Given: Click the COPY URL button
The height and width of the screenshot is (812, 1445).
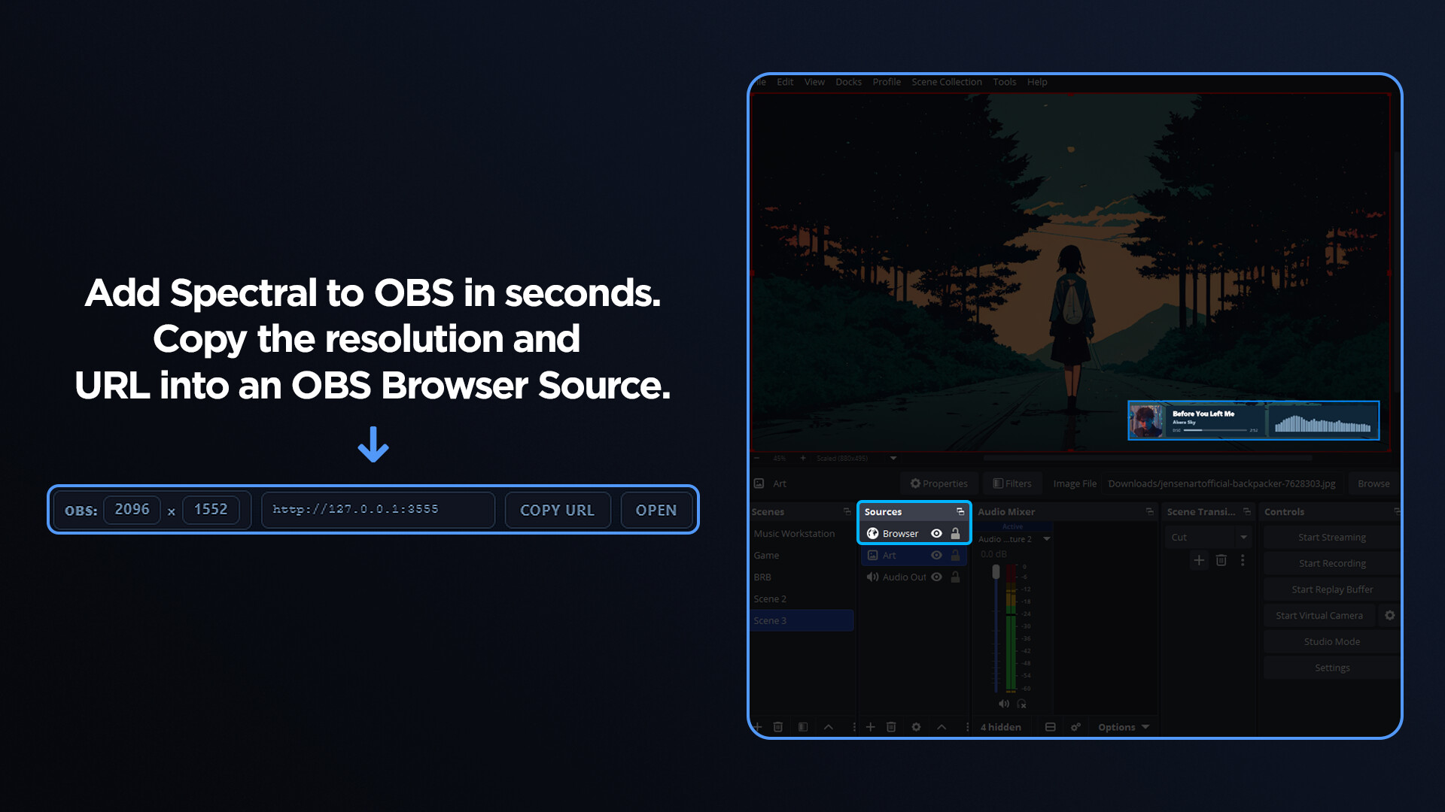Looking at the screenshot, I should point(558,510).
